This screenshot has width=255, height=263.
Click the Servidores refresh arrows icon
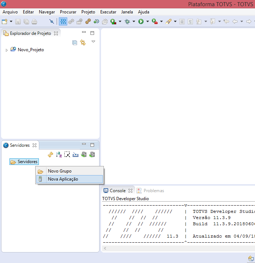pyautogui.click(x=50, y=154)
